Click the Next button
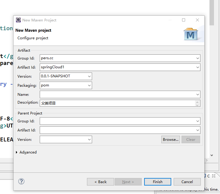The width and height of the screenshot is (220, 194). 128,182
